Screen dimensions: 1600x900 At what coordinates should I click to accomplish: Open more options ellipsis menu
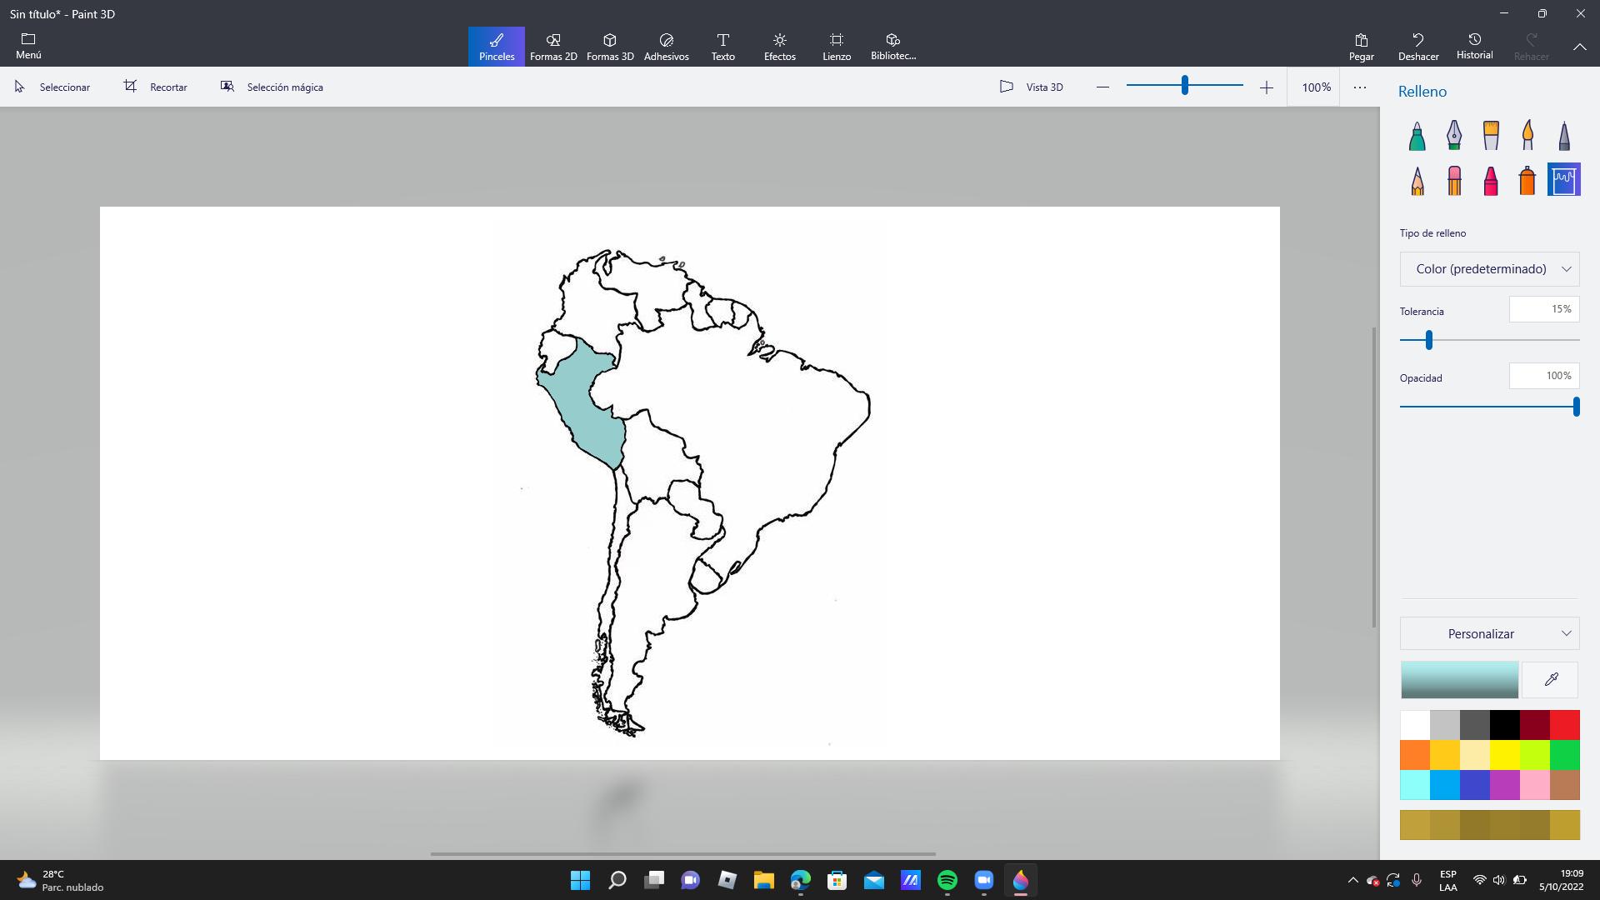coord(1359,87)
